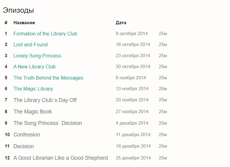Click "The Library Club`s Day Off" title
Image resolution: width=230 pixels, height=167 pixels.
pos(45,100)
